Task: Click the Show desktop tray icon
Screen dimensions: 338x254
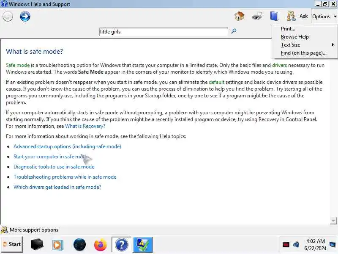Action: coord(333,245)
